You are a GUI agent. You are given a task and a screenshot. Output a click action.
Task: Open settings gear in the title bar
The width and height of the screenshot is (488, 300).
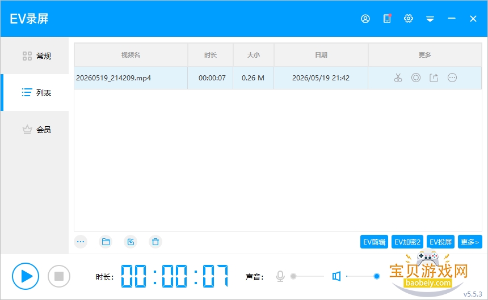(x=409, y=19)
